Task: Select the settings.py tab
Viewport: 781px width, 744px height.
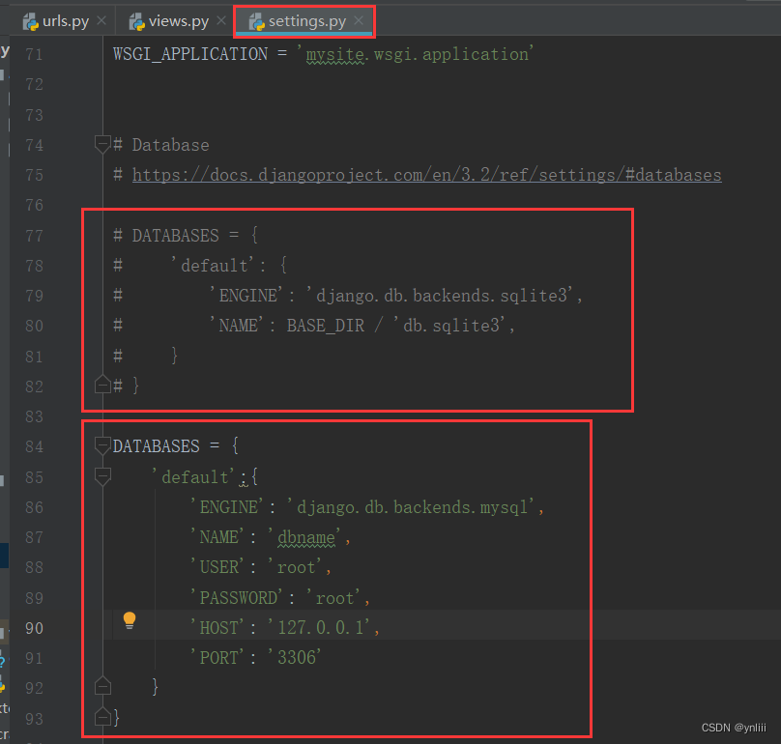Action: tap(304, 21)
